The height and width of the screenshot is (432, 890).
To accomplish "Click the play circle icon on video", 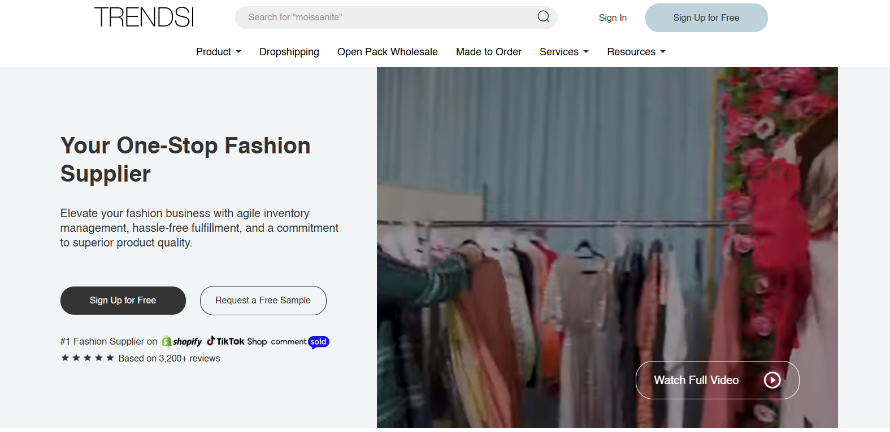I will click(x=772, y=380).
